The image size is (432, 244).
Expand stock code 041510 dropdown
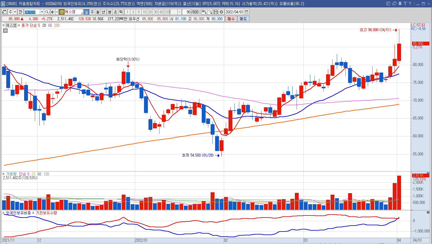(42, 12)
